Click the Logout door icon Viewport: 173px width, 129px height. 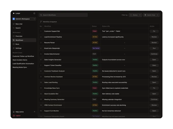click(x=14, y=116)
